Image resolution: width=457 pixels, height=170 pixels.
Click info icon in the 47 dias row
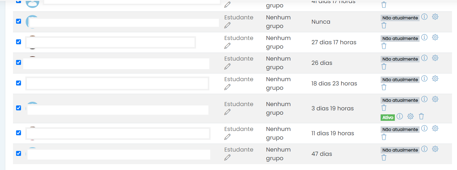pos(425,149)
